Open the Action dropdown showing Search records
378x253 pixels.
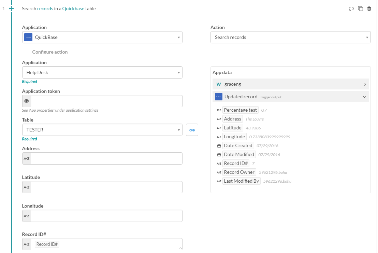(x=290, y=37)
